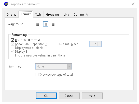This screenshot has width=139, height=104.
Task: Toggle Display zero as blank checkbox
Action: tap(12, 48)
